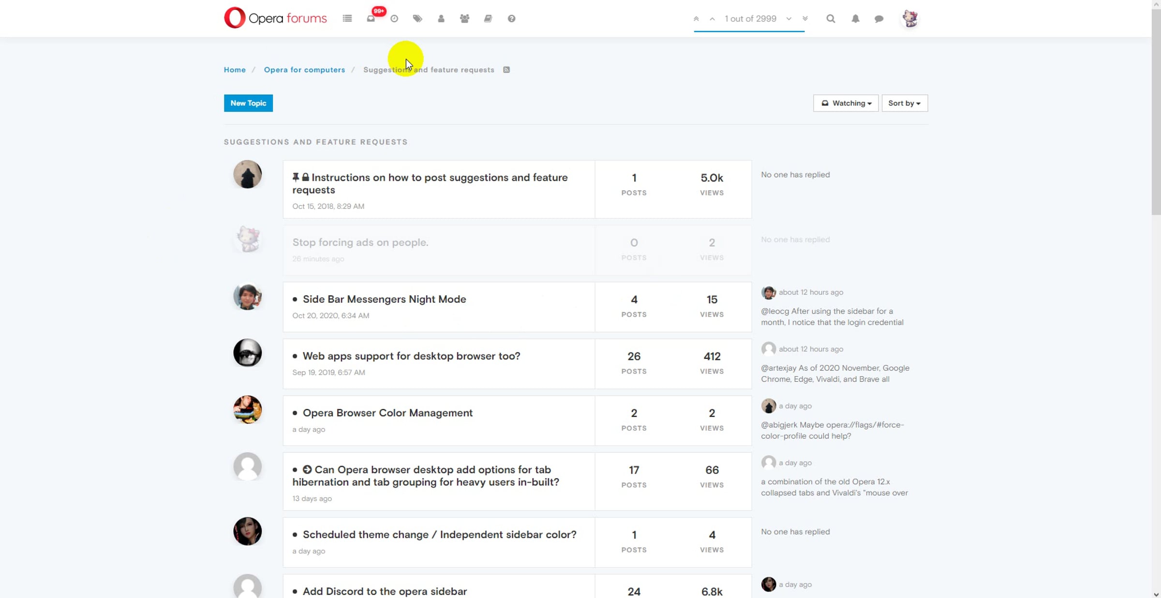The image size is (1161, 598).
Task: Click the '@abigjerk Maybe opera://flags' reply preview
Action: (x=833, y=430)
